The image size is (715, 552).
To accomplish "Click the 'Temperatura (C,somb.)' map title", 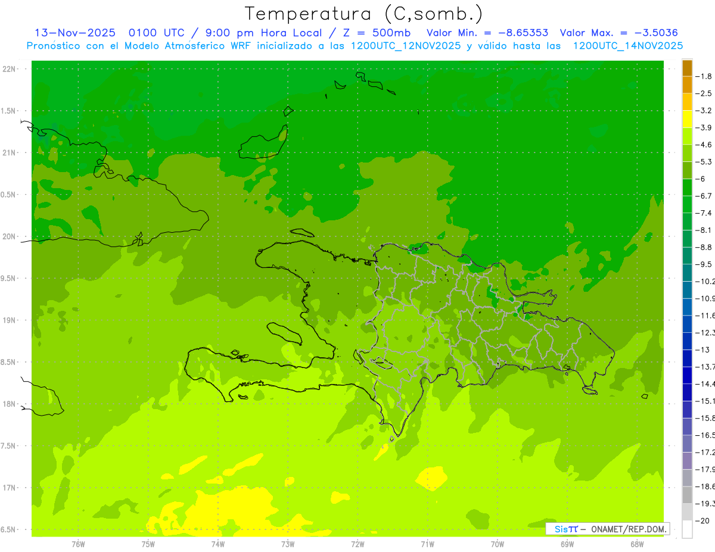I will (363, 14).
